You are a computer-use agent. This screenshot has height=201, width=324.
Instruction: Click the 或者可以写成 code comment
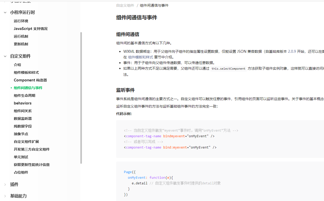(x=144, y=142)
